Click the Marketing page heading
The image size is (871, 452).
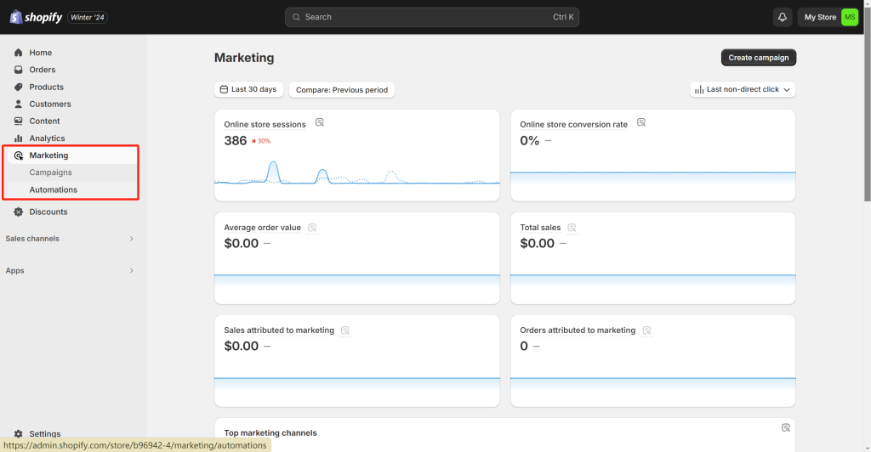244,58
